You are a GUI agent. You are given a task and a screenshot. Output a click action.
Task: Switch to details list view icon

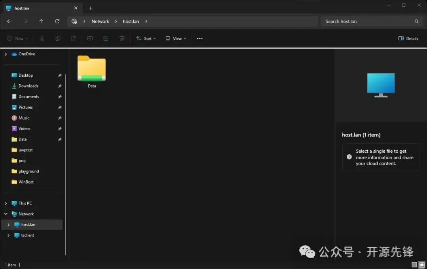[414, 265]
